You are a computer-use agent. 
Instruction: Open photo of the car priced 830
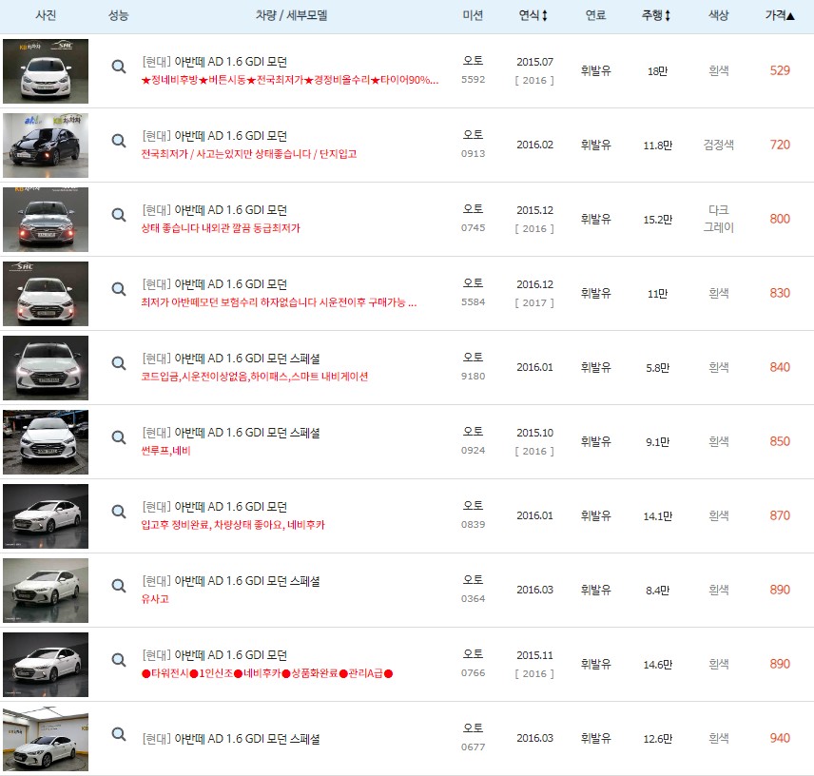(x=46, y=294)
